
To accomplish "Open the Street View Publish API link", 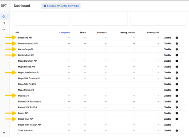I will click(29, 125).
